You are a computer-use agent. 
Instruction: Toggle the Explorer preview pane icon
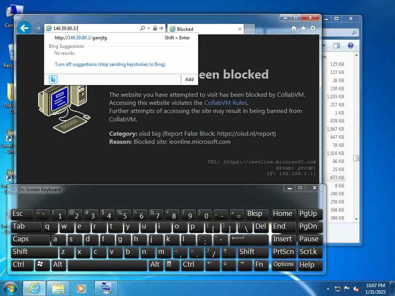[x=336, y=45]
